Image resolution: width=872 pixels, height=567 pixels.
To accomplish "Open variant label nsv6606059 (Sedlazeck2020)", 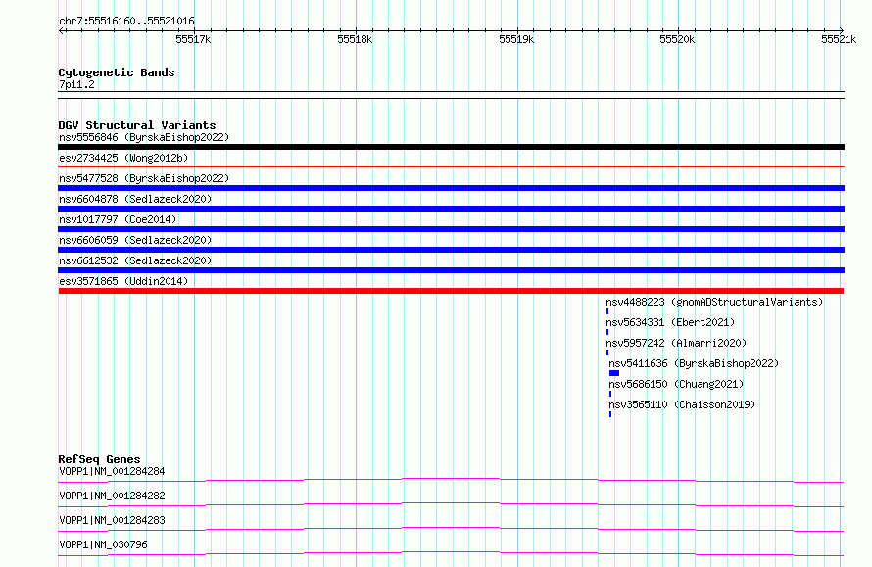I will click(x=135, y=240).
